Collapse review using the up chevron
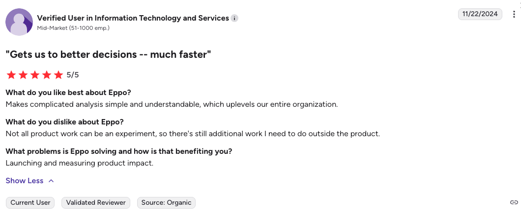Screen dimensions: 521x217 click(51, 181)
